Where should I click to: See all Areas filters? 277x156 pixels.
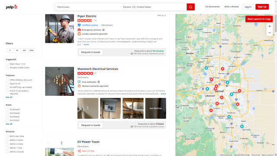point(9,124)
